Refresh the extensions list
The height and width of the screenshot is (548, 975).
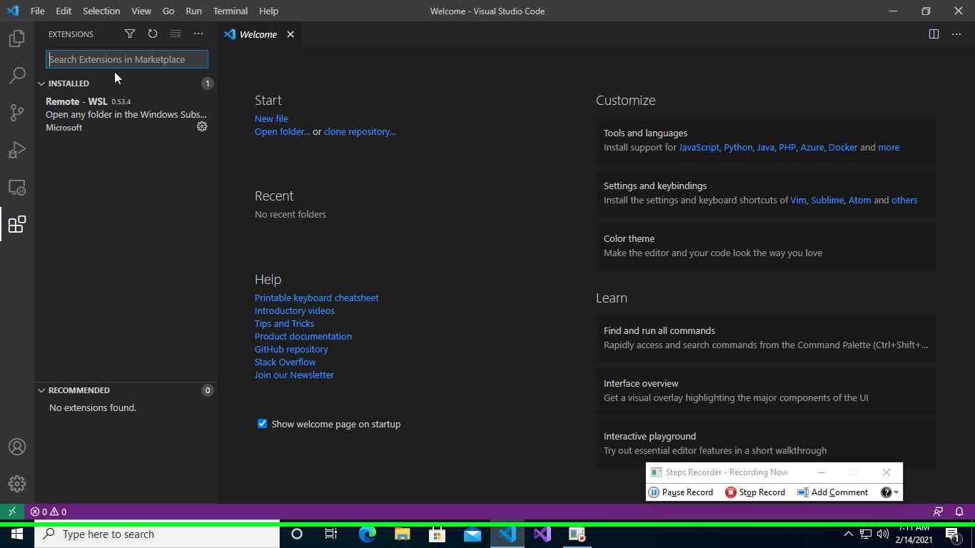point(153,34)
